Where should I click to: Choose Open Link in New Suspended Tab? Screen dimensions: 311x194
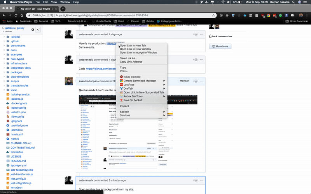click(x=142, y=92)
